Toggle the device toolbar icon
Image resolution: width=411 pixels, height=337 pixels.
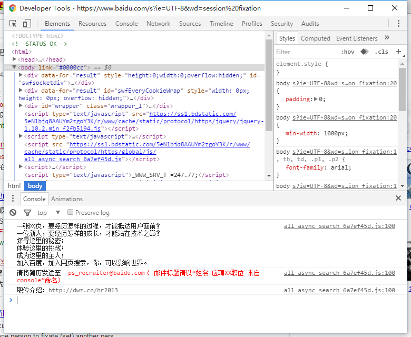[x=27, y=24]
